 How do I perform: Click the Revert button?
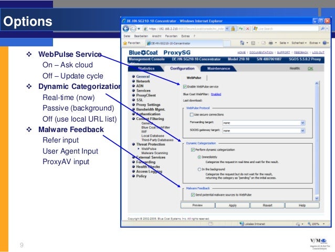[x=267, y=205]
